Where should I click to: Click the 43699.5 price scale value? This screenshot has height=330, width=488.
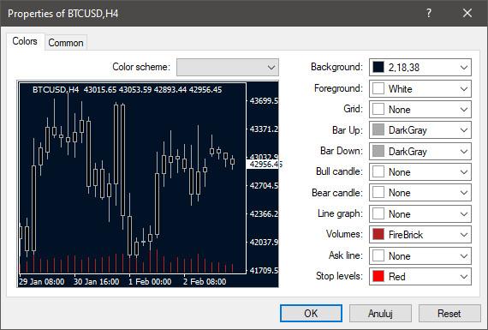pos(264,100)
